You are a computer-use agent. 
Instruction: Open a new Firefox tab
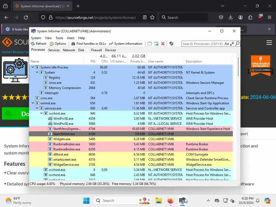pyautogui.click(x=78, y=6)
